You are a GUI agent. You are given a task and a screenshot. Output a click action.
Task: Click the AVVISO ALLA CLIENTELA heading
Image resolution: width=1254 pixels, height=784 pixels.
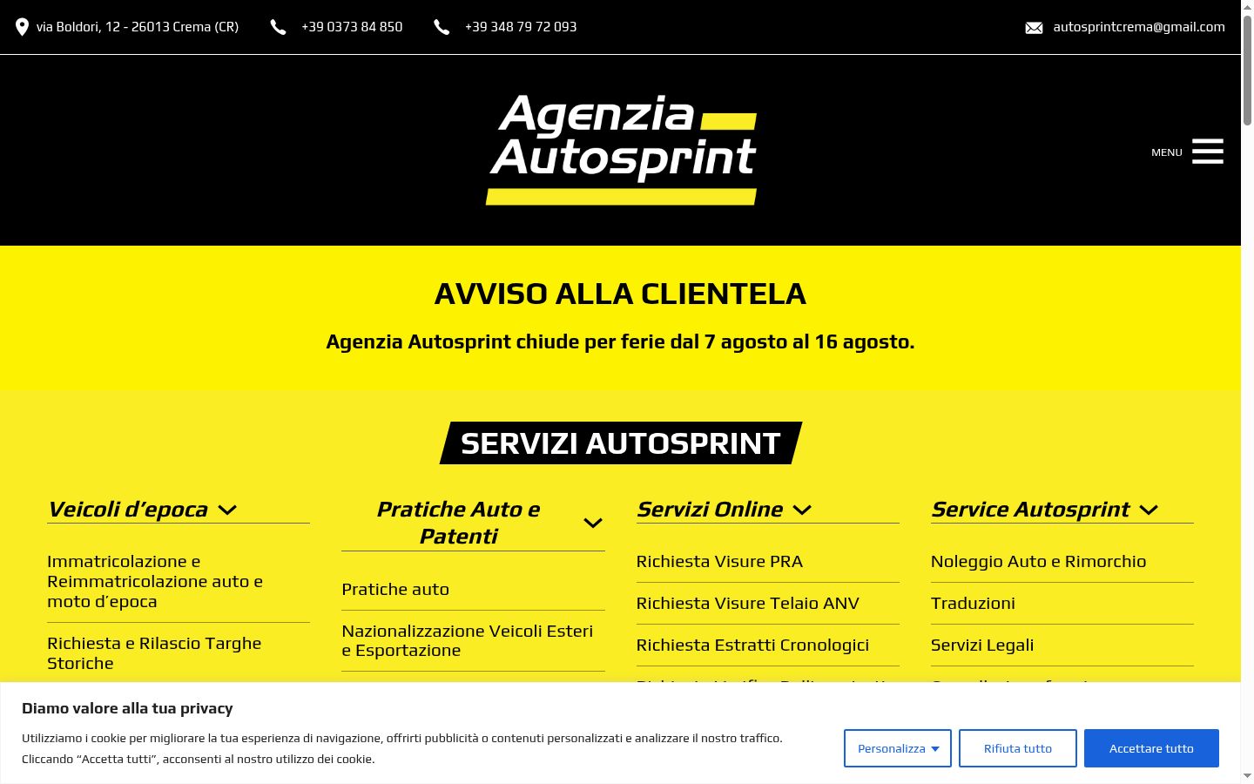[620, 294]
